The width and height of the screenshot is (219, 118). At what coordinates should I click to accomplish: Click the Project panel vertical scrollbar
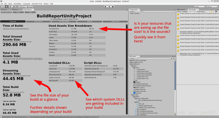pos(175,76)
